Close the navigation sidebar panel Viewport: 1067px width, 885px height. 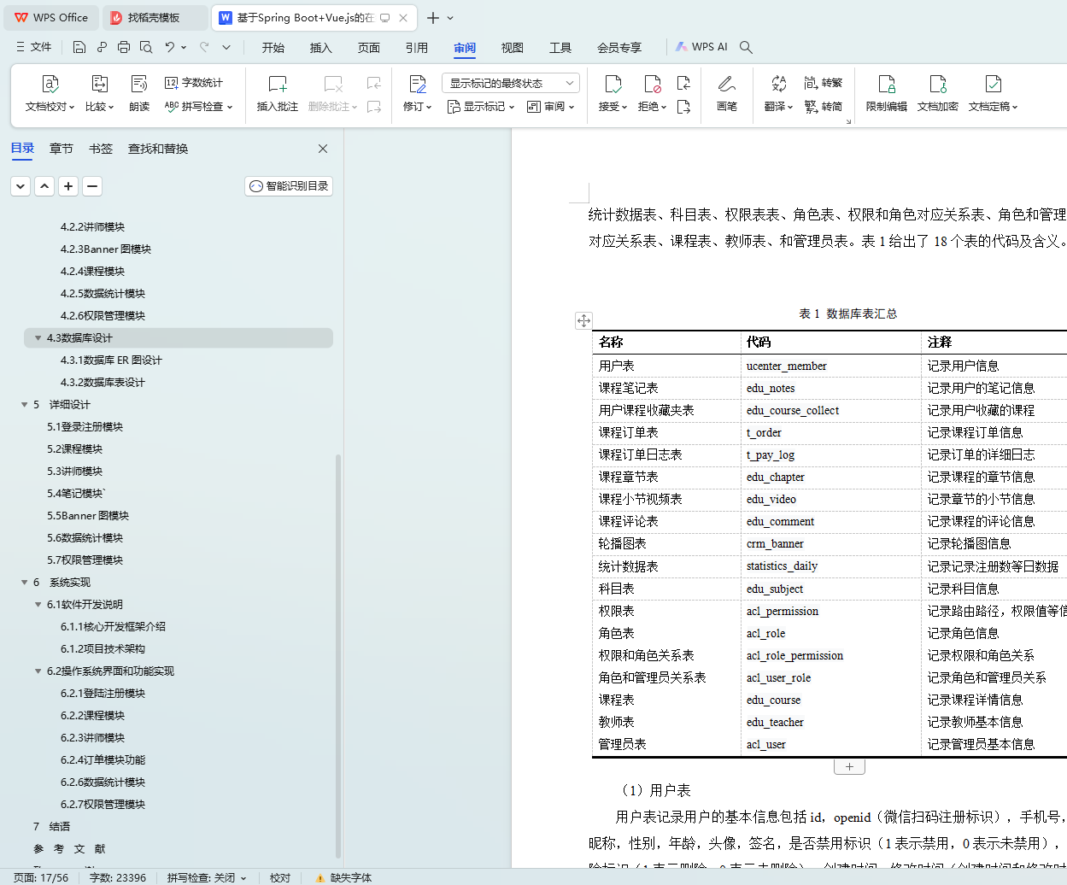pyautogui.click(x=323, y=149)
